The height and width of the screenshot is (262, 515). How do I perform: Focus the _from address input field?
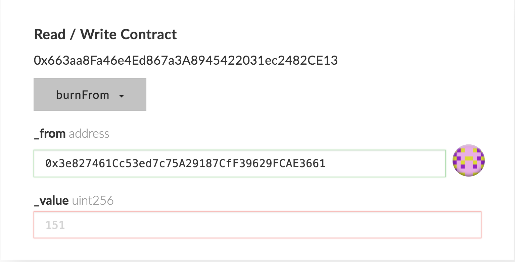point(239,163)
